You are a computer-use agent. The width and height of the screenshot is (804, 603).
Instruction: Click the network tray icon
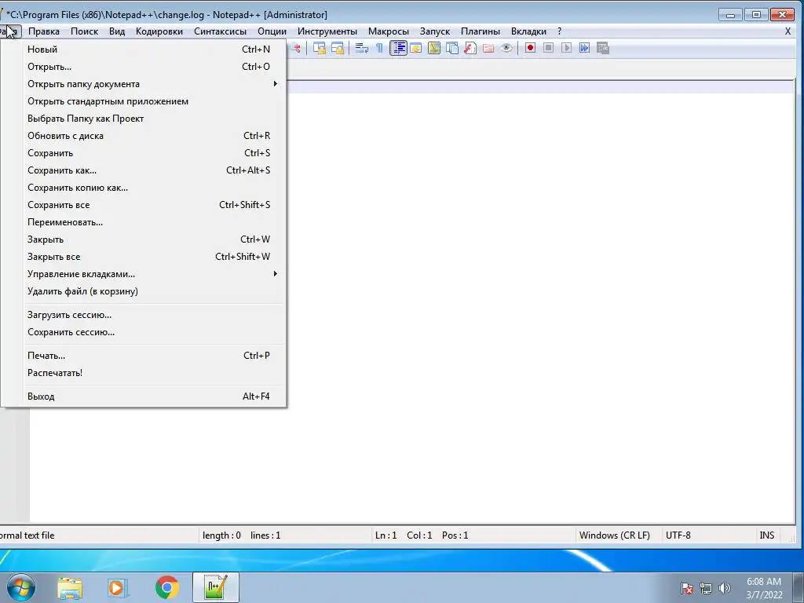click(x=706, y=588)
